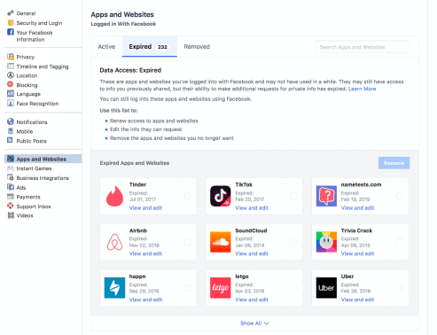View and edit nametests.com permissions
437x335 pixels.
(357, 208)
